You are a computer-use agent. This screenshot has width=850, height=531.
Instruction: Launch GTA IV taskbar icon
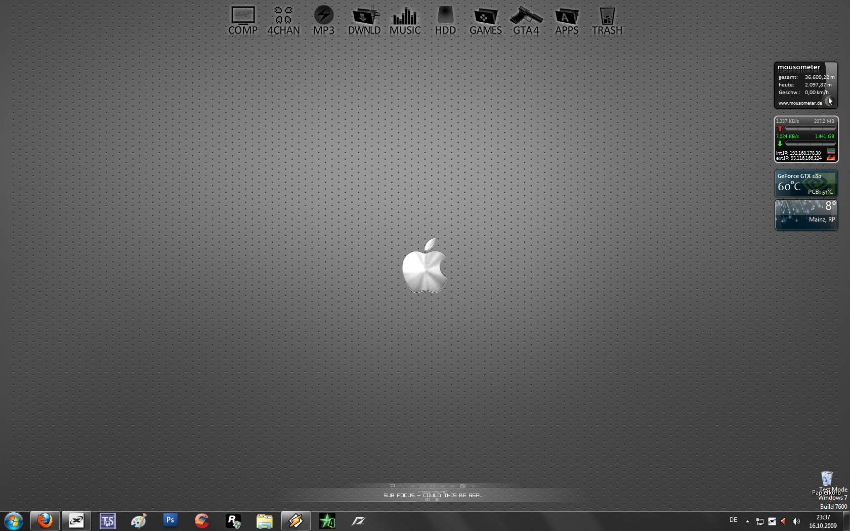pyautogui.click(x=327, y=521)
